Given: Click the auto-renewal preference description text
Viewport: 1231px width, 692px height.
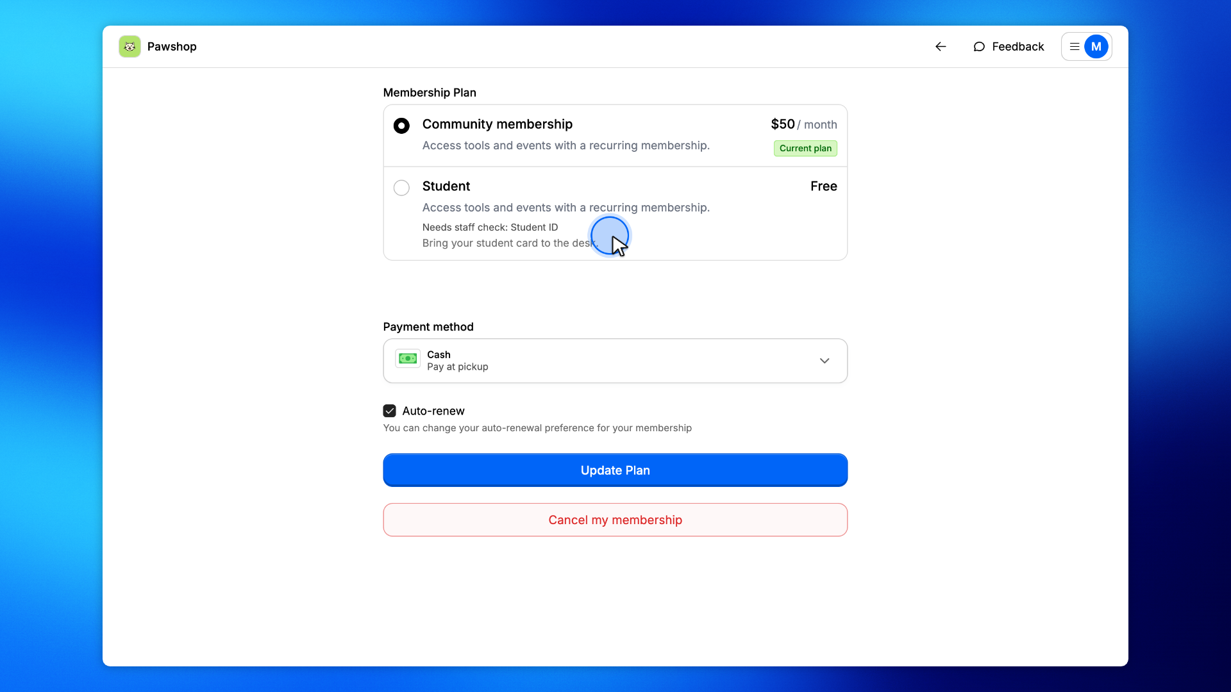Looking at the screenshot, I should (x=537, y=428).
